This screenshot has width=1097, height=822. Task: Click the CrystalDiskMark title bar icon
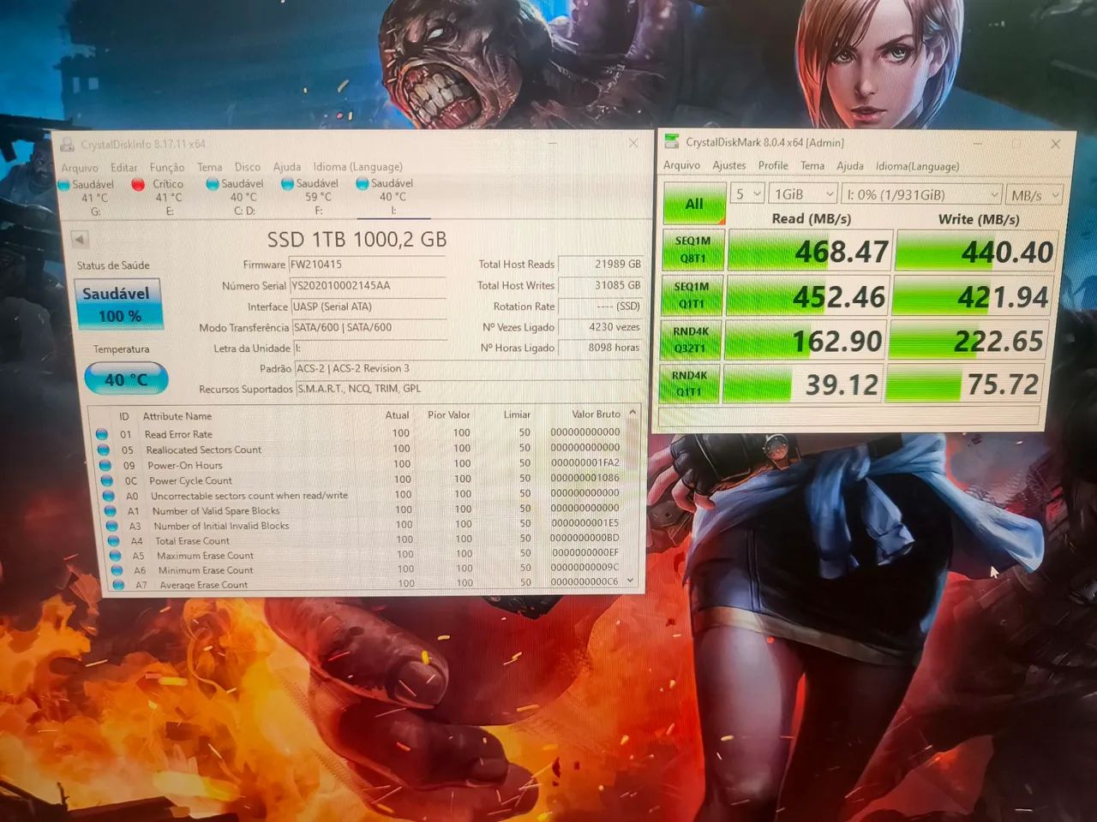tap(672, 141)
